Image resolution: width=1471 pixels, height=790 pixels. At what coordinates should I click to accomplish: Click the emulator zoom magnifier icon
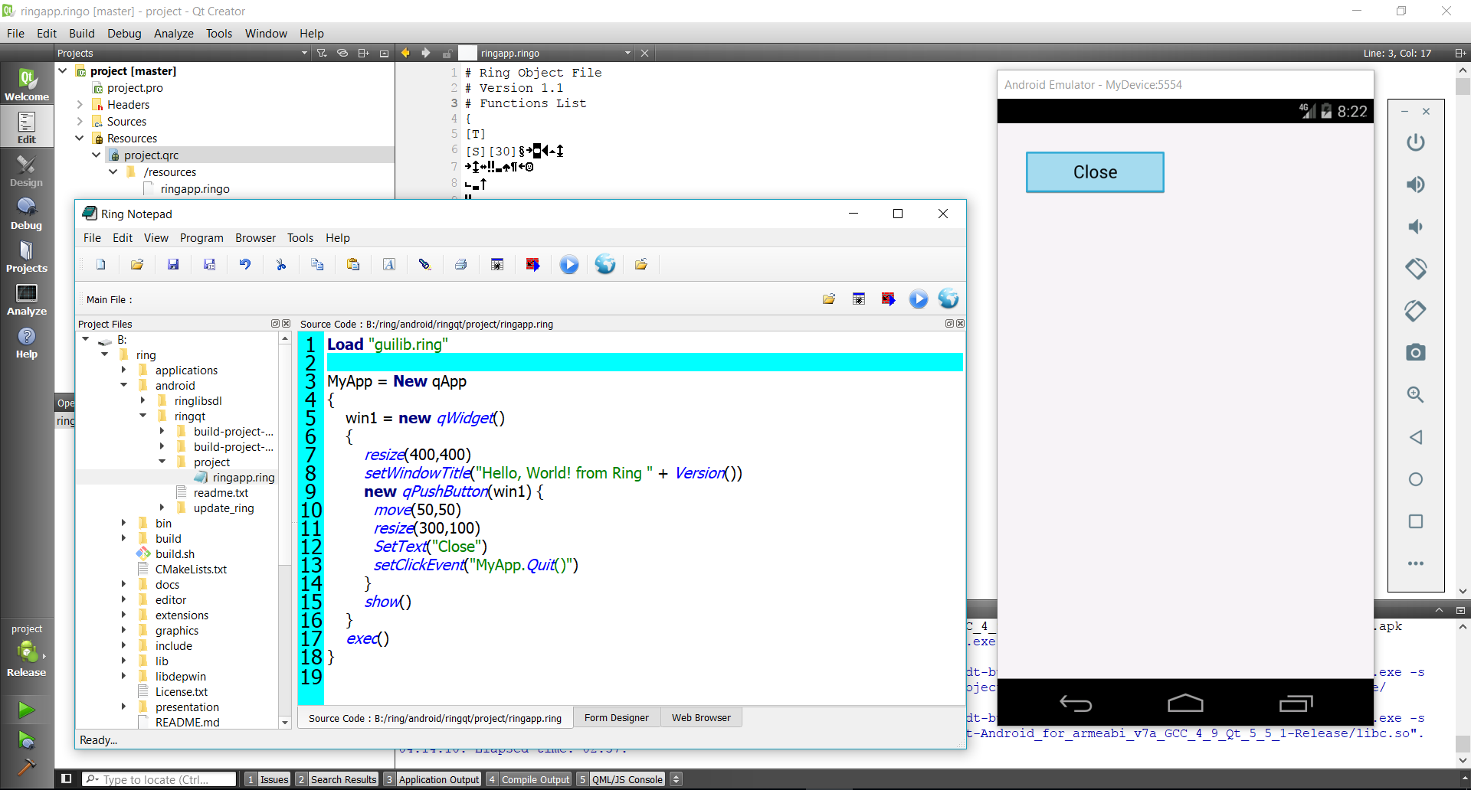[1416, 394]
